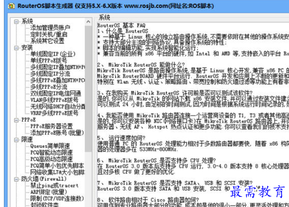Open 双线固定IP电信网通 item

pos(56,93)
